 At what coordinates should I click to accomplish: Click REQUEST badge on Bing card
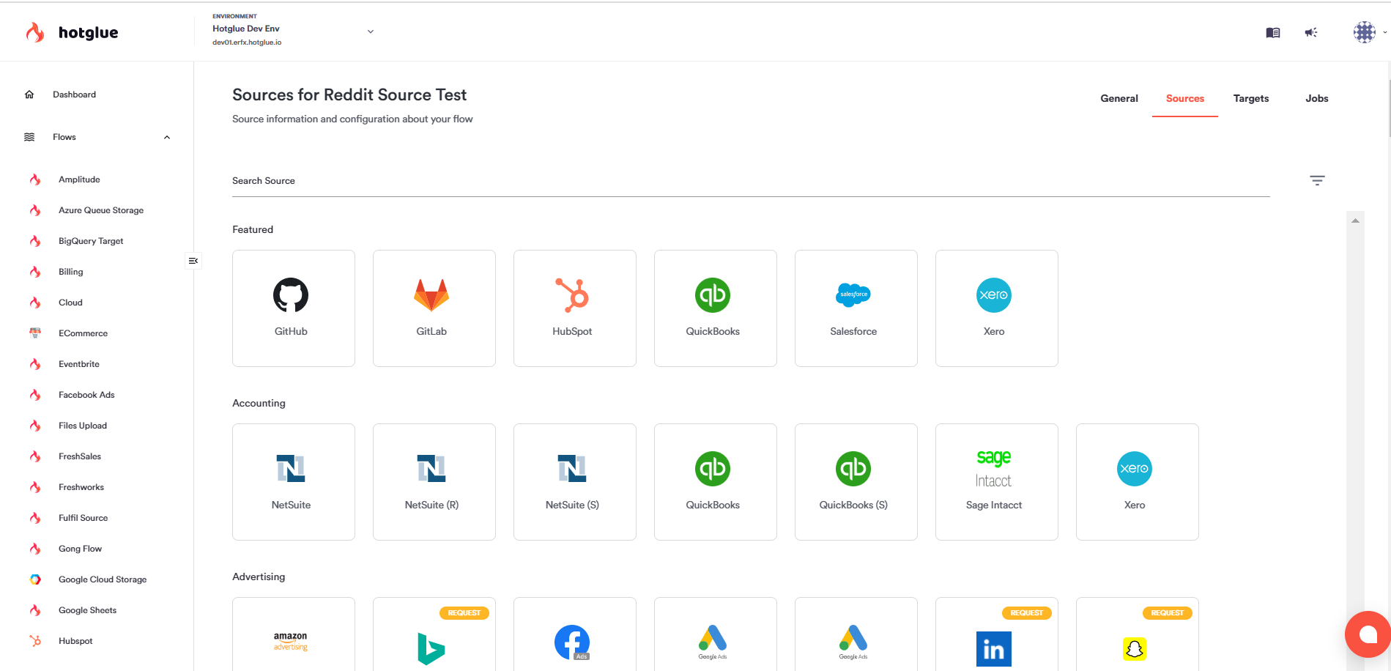tap(464, 613)
